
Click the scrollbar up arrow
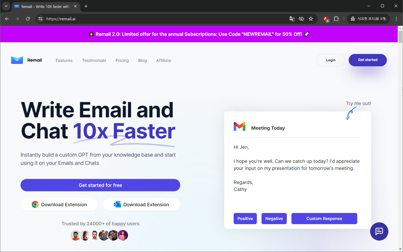pos(400,28)
